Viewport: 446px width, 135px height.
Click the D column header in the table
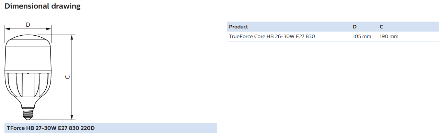coord(355,27)
